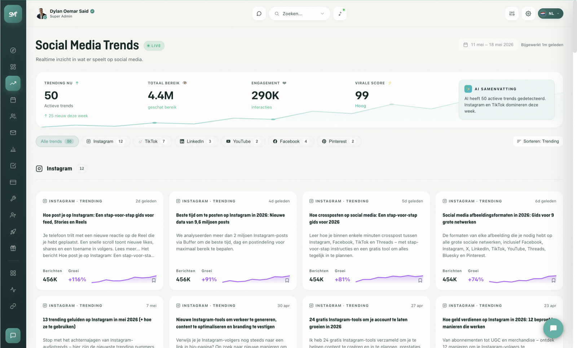
Task: Select the active trends arrow sidebar icon
Action: (13, 83)
